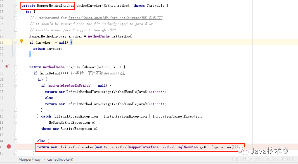Collapse the inner try block on line 104
This screenshot has width=298, height=164.
(x=16, y=79)
